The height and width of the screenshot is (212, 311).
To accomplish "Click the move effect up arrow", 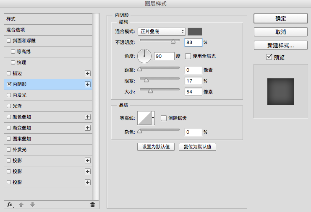I will tap(21, 204).
